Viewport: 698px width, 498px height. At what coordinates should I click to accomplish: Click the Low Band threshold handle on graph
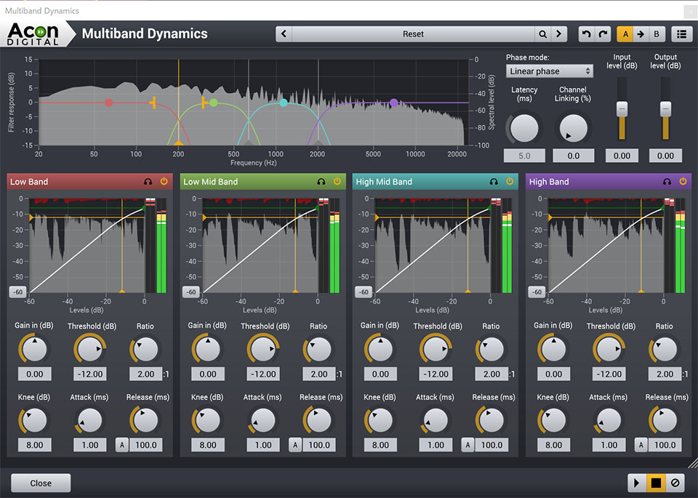[x=31, y=217]
